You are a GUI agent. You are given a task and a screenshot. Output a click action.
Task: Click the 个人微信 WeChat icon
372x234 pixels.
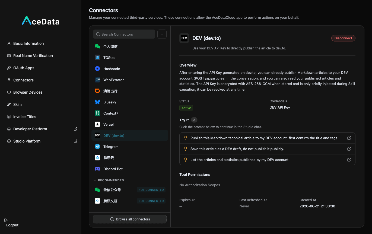click(x=97, y=46)
